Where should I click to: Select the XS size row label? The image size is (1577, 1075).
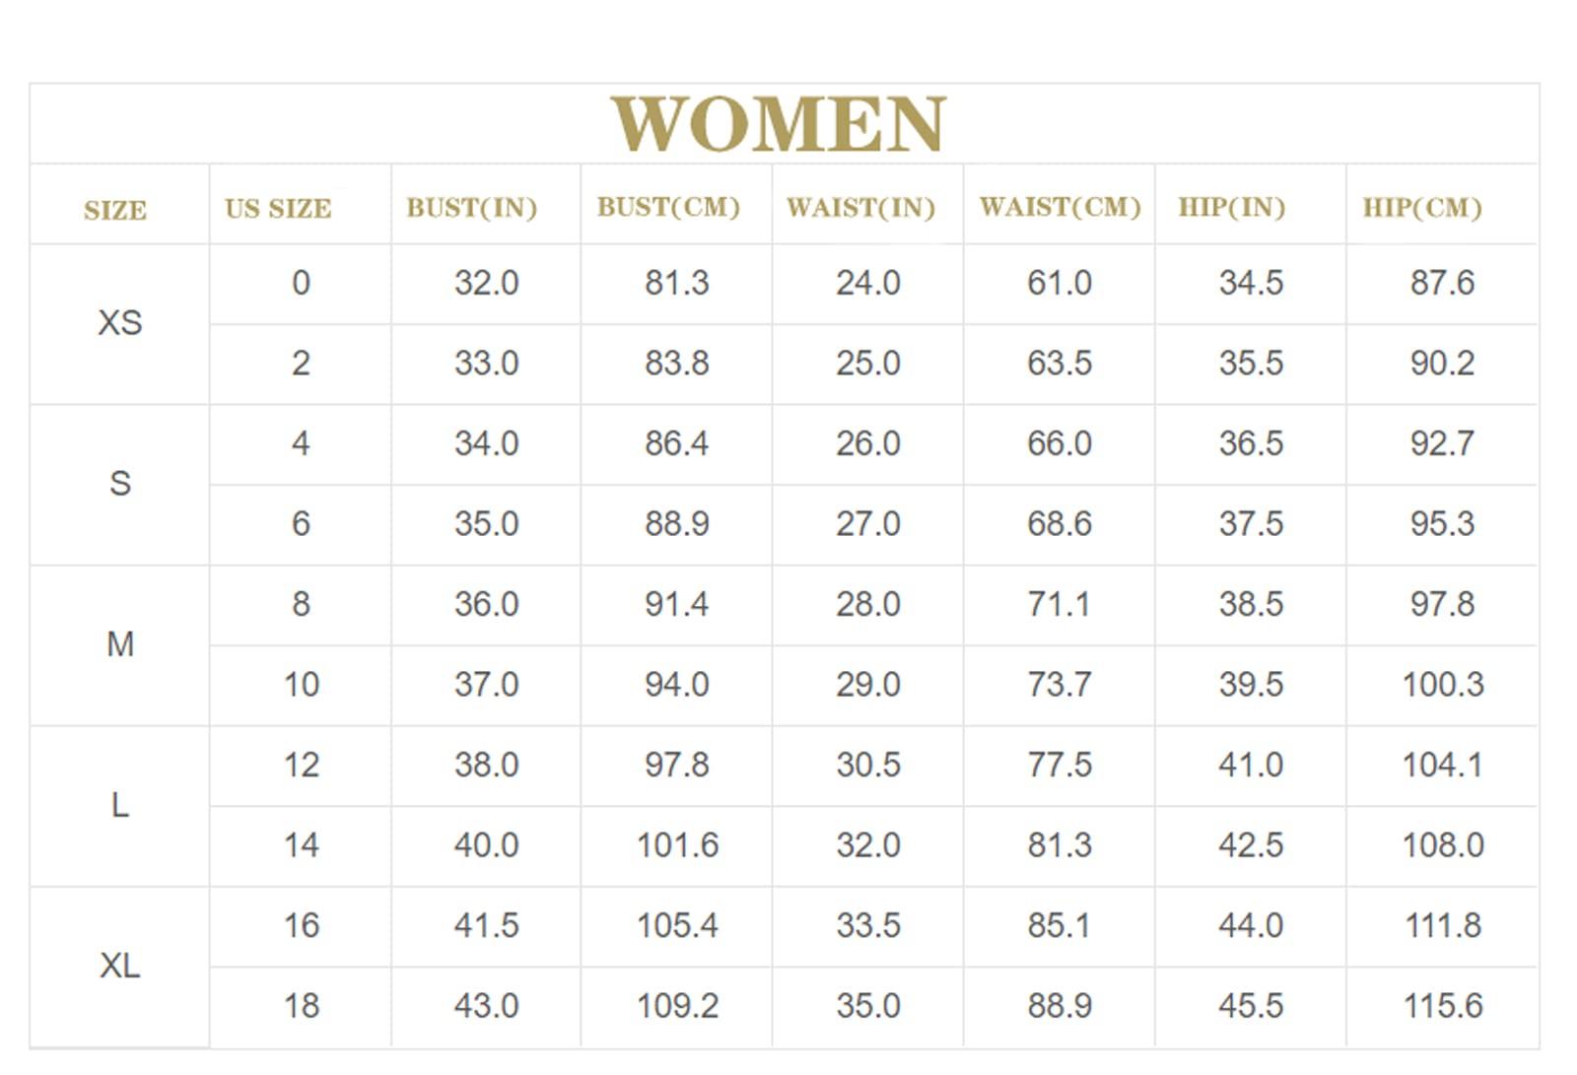pos(120,323)
